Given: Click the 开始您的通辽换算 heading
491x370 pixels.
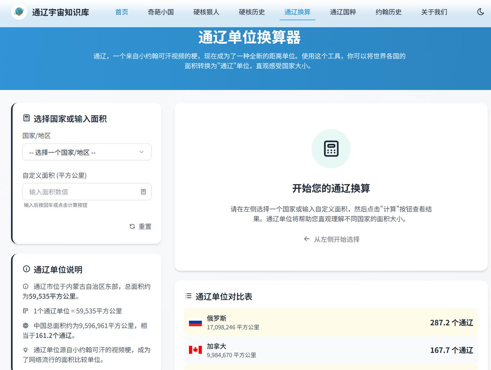Looking at the screenshot, I should 331,188.
